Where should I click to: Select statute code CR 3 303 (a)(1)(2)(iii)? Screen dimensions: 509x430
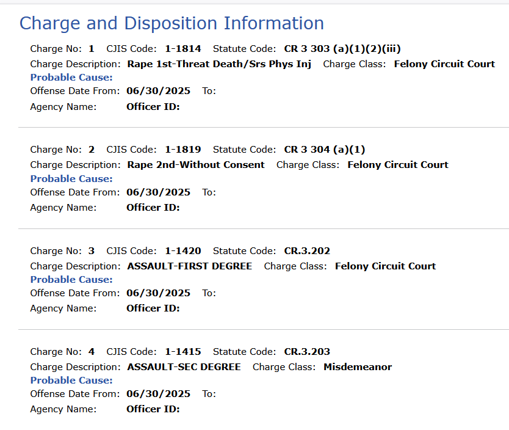pos(342,49)
